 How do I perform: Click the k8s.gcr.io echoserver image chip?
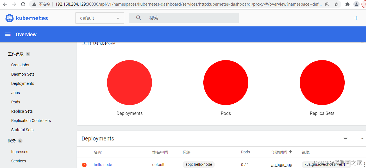(x=326, y=164)
